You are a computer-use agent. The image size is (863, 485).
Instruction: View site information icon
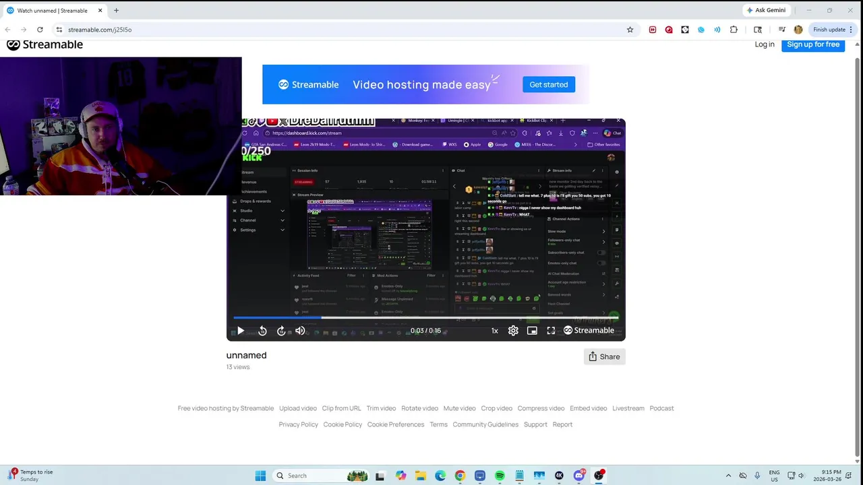click(59, 30)
